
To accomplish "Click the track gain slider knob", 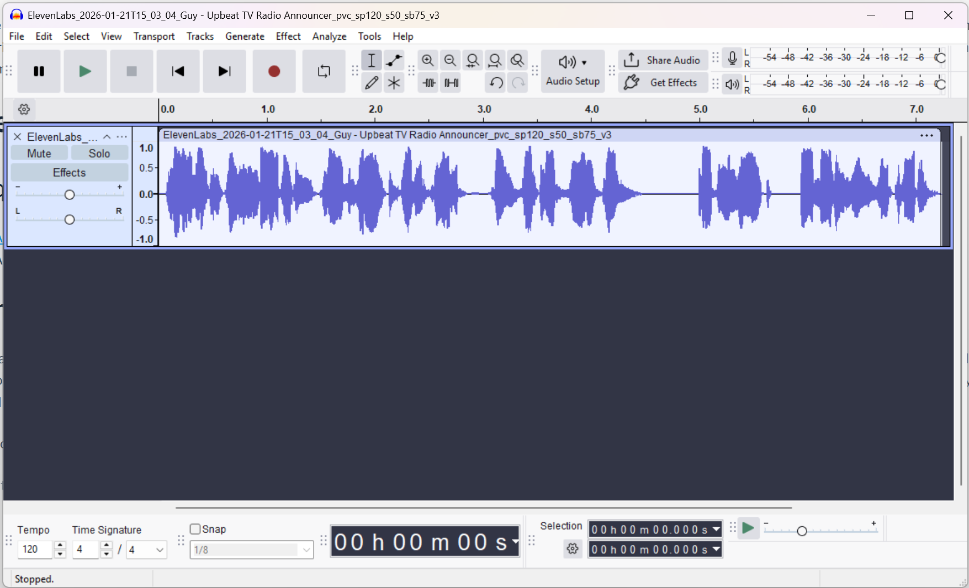I will (x=70, y=195).
